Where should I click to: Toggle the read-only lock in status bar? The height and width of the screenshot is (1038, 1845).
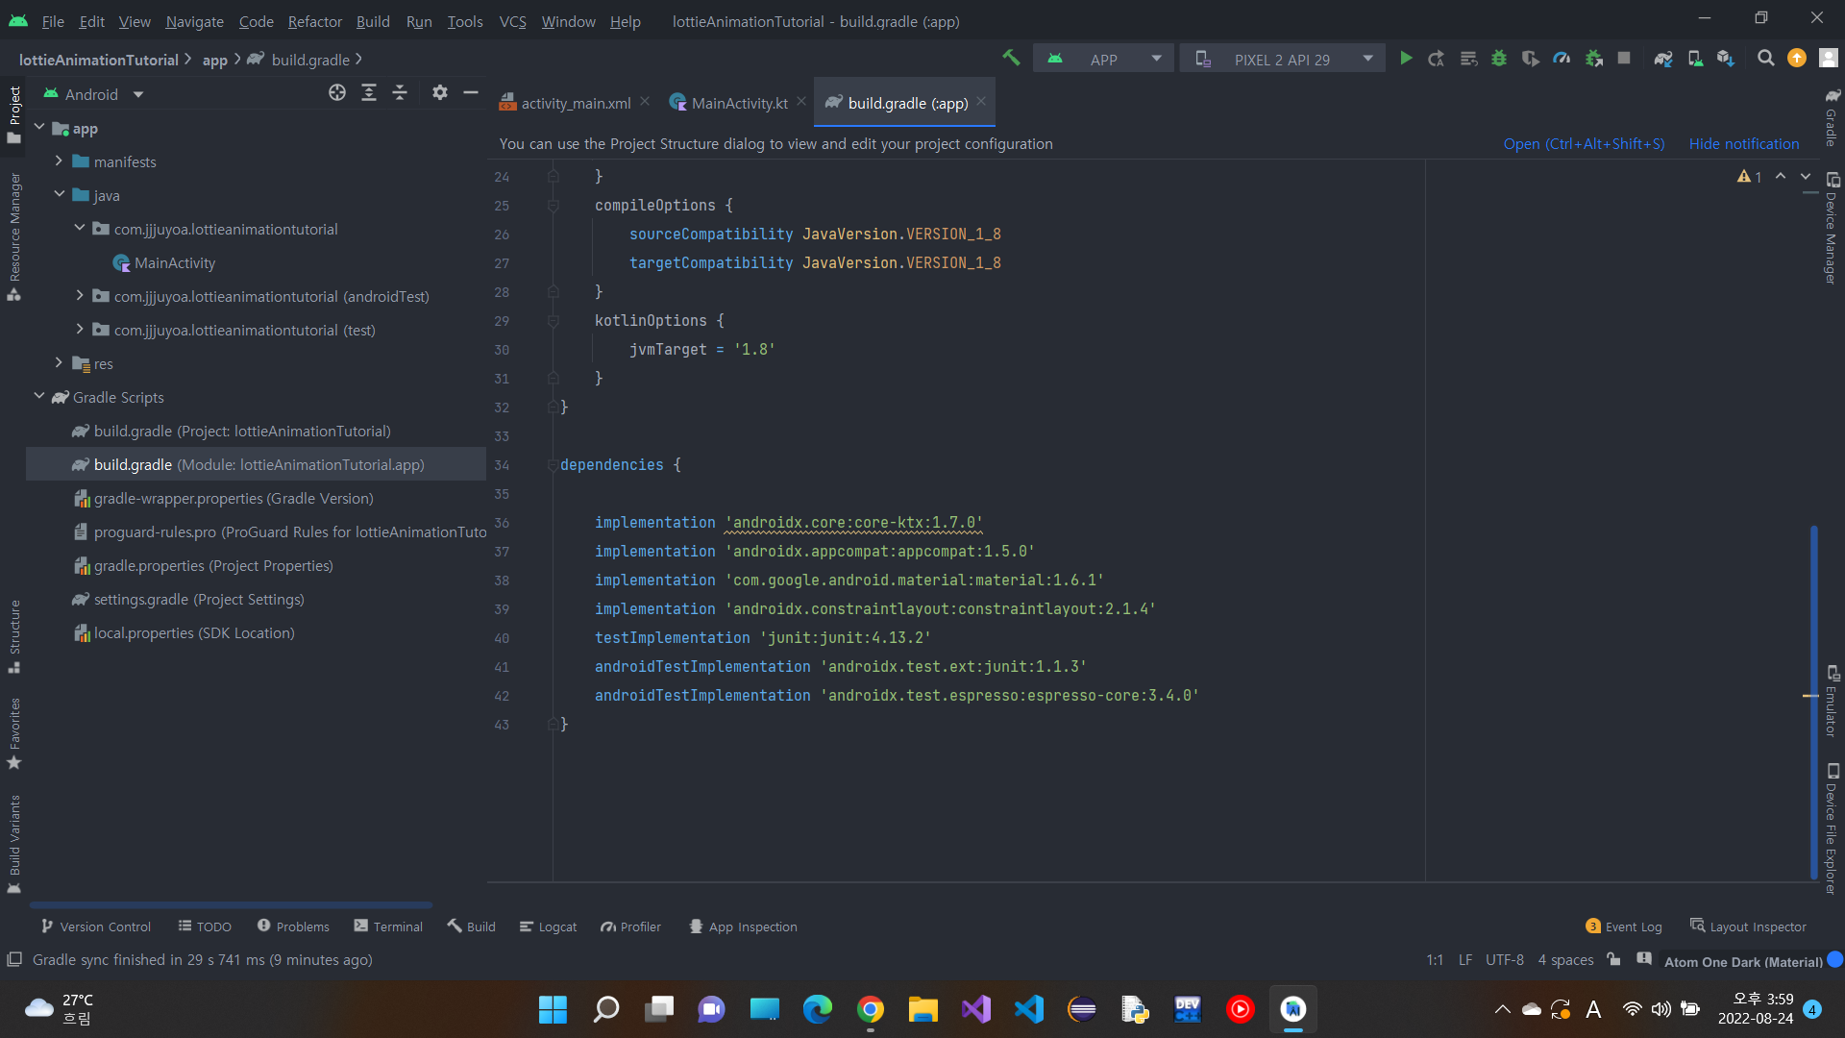click(x=1614, y=959)
